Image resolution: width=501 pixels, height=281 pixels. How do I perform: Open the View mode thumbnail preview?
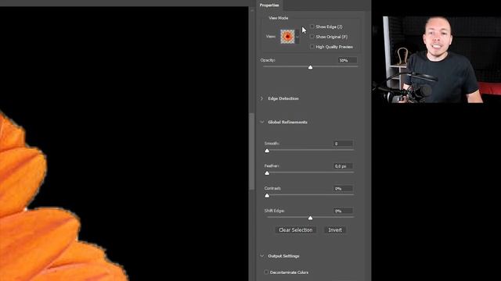(x=287, y=37)
